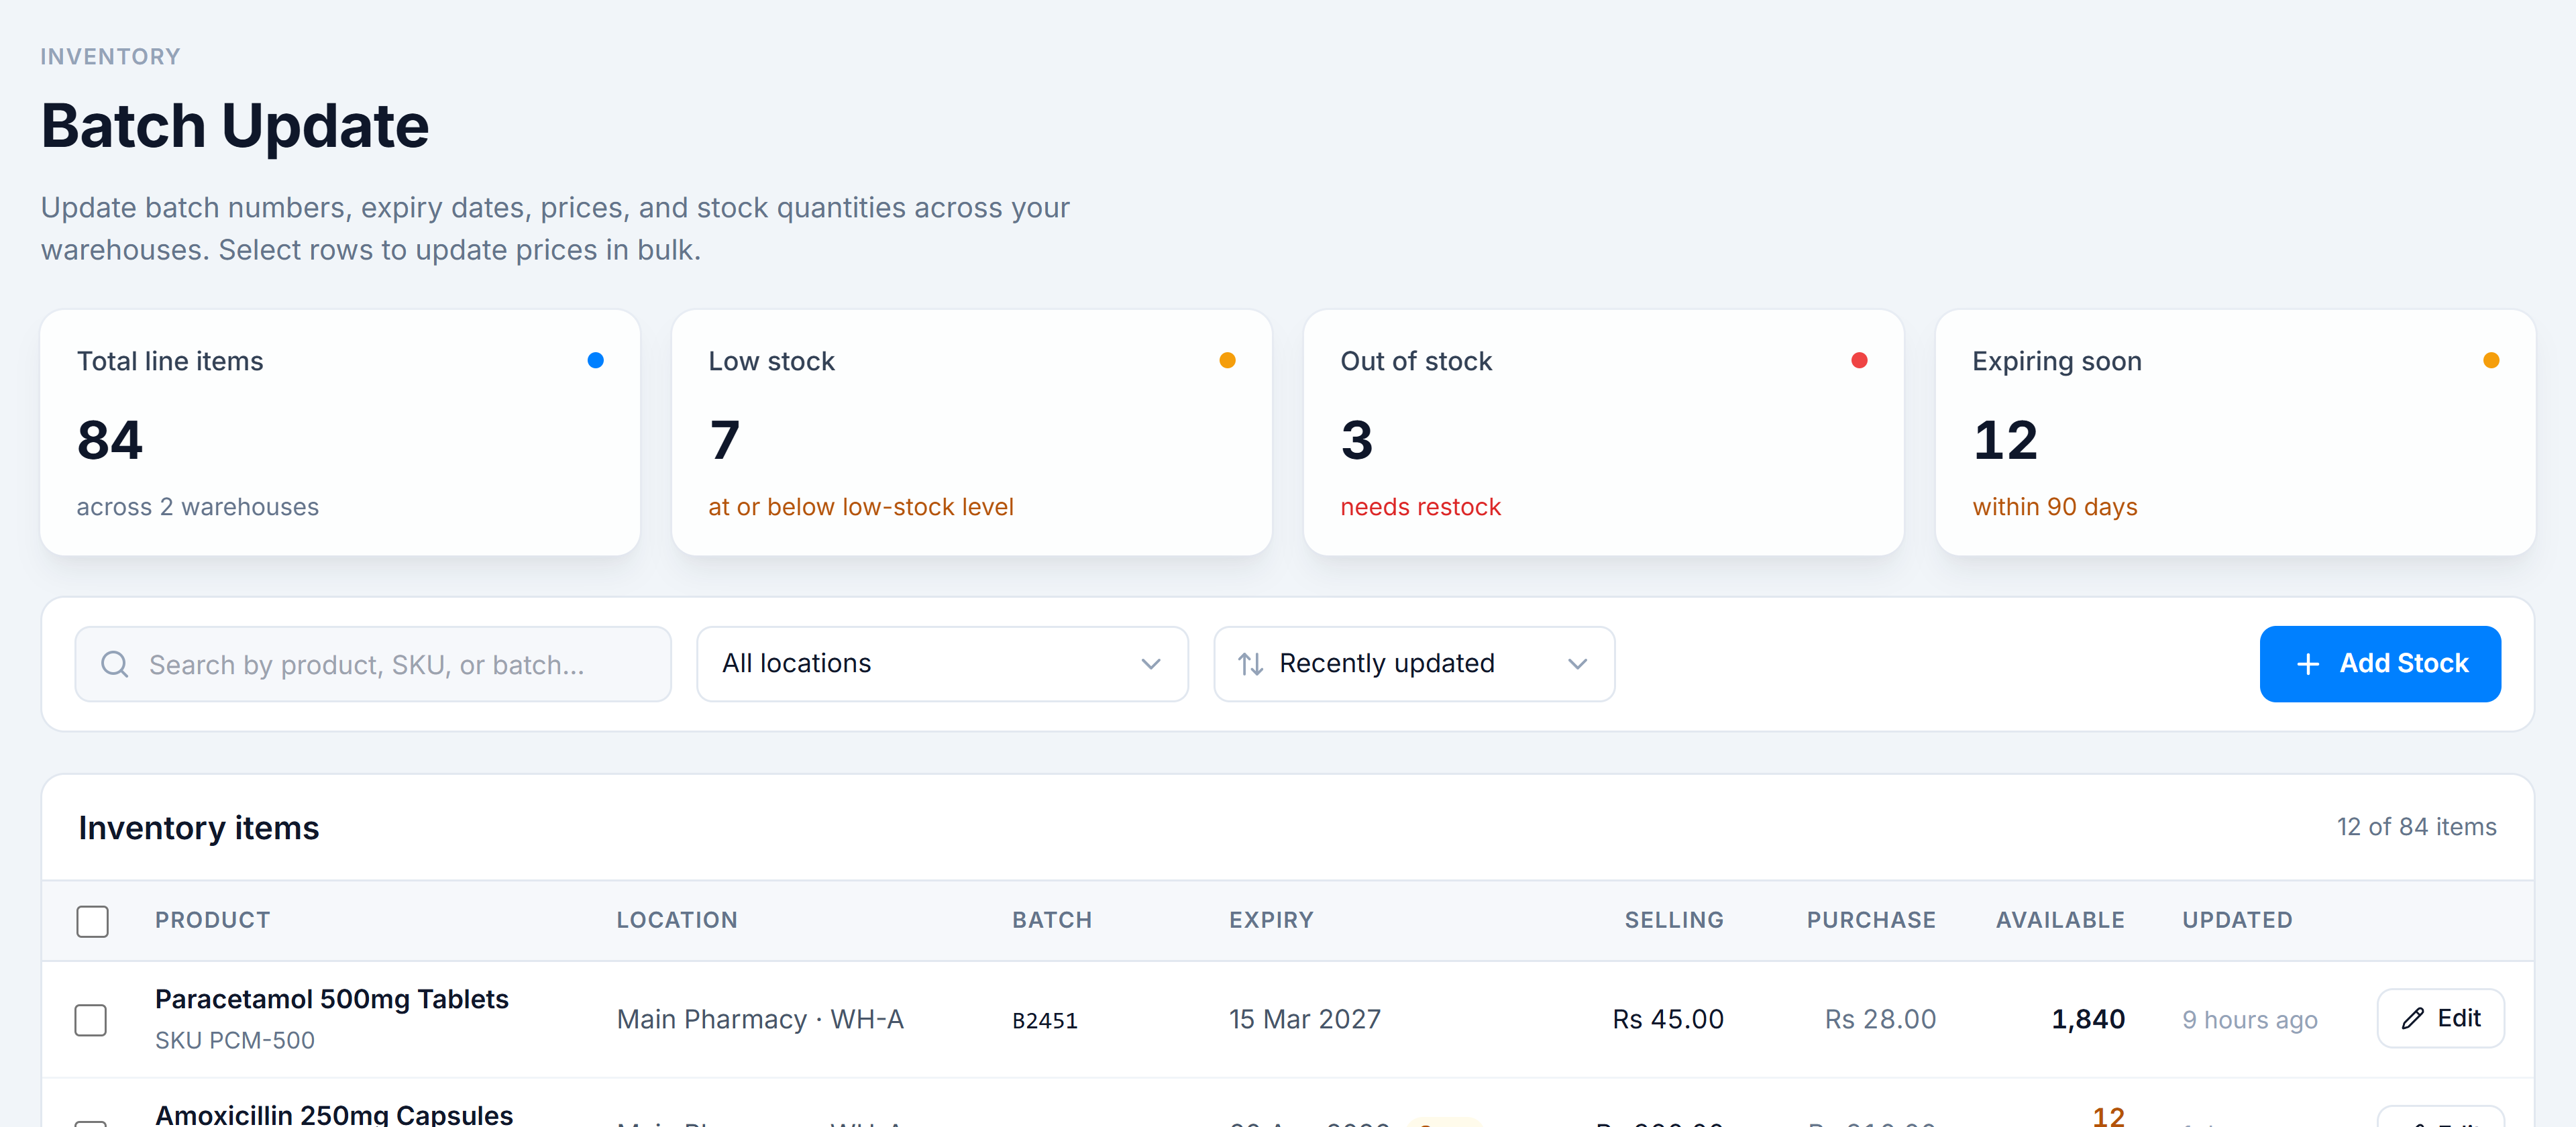Screen dimensions: 2576x1127
Task: Click the chevron in Recently updated selector
Action: click(x=1578, y=664)
